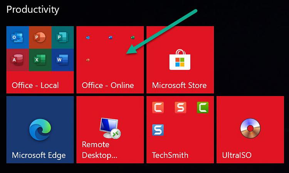Screen dimensions: 289x173
Task: Click the Access icon in Office - Local
Action: 18,60
